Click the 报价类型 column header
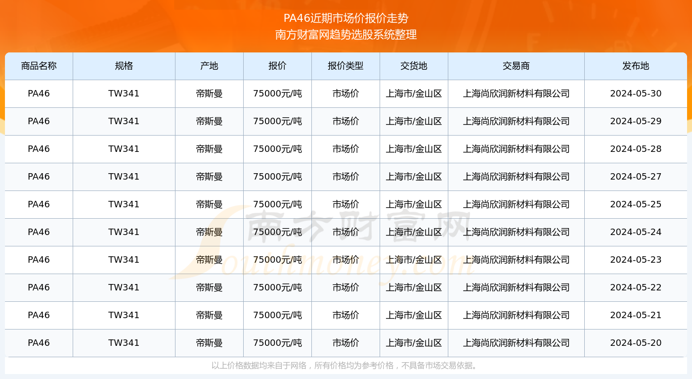Image resolution: width=692 pixels, height=379 pixels. point(346,66)
